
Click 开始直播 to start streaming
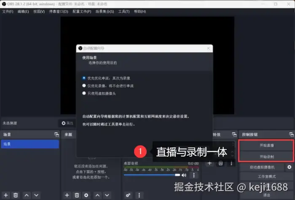click(266, 145)
